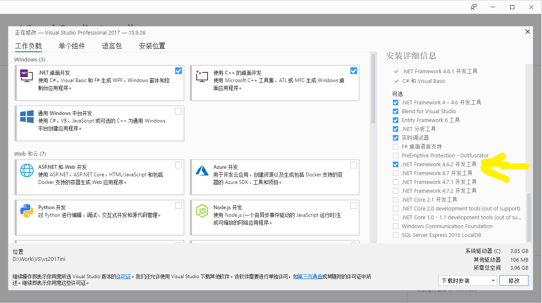Click the 修改 button
Screen dimensions: 542x303
click(x=514, y=281)
